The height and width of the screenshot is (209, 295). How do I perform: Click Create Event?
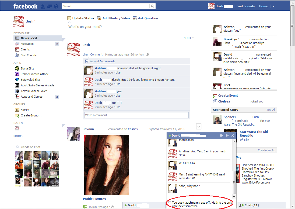(x=228, y=96)
